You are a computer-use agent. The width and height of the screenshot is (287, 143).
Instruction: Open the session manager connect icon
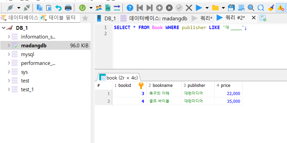[x=11, y=8]
